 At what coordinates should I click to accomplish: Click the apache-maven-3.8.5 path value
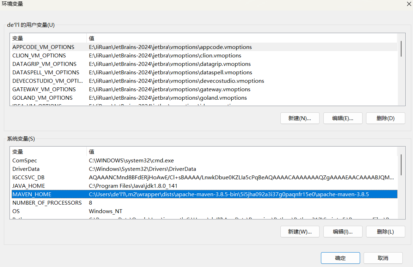[x=229, y=194]
